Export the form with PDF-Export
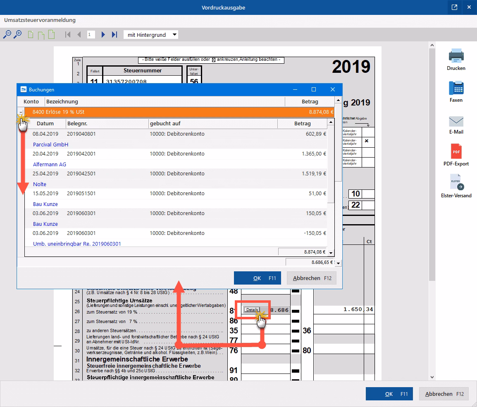Viewport: 477px width, 407px height. (x=456, y=152)
